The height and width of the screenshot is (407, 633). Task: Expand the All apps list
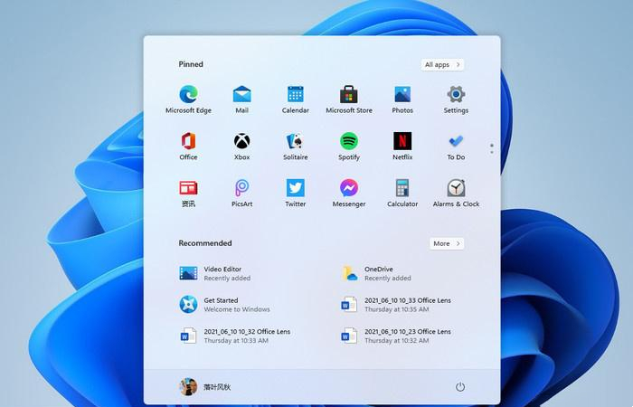pos(442,65)
